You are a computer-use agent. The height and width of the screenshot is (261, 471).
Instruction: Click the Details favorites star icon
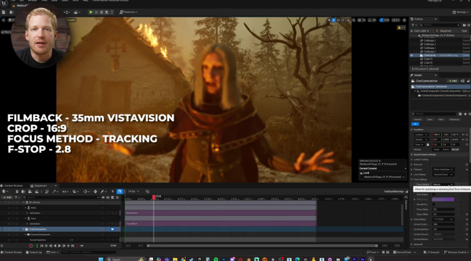pyautogui.click(x=465, y=114)
